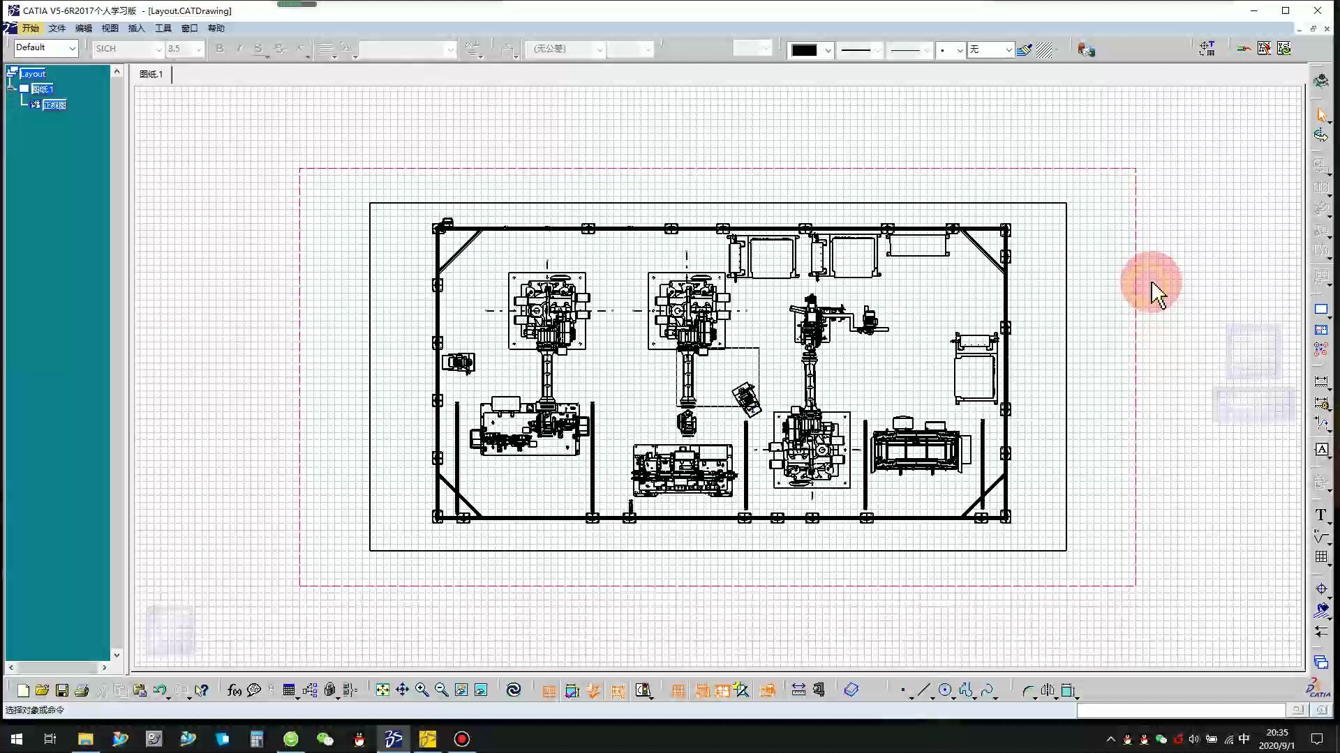Toggle the paint brush copy-format icon

tap(1025, 50)
